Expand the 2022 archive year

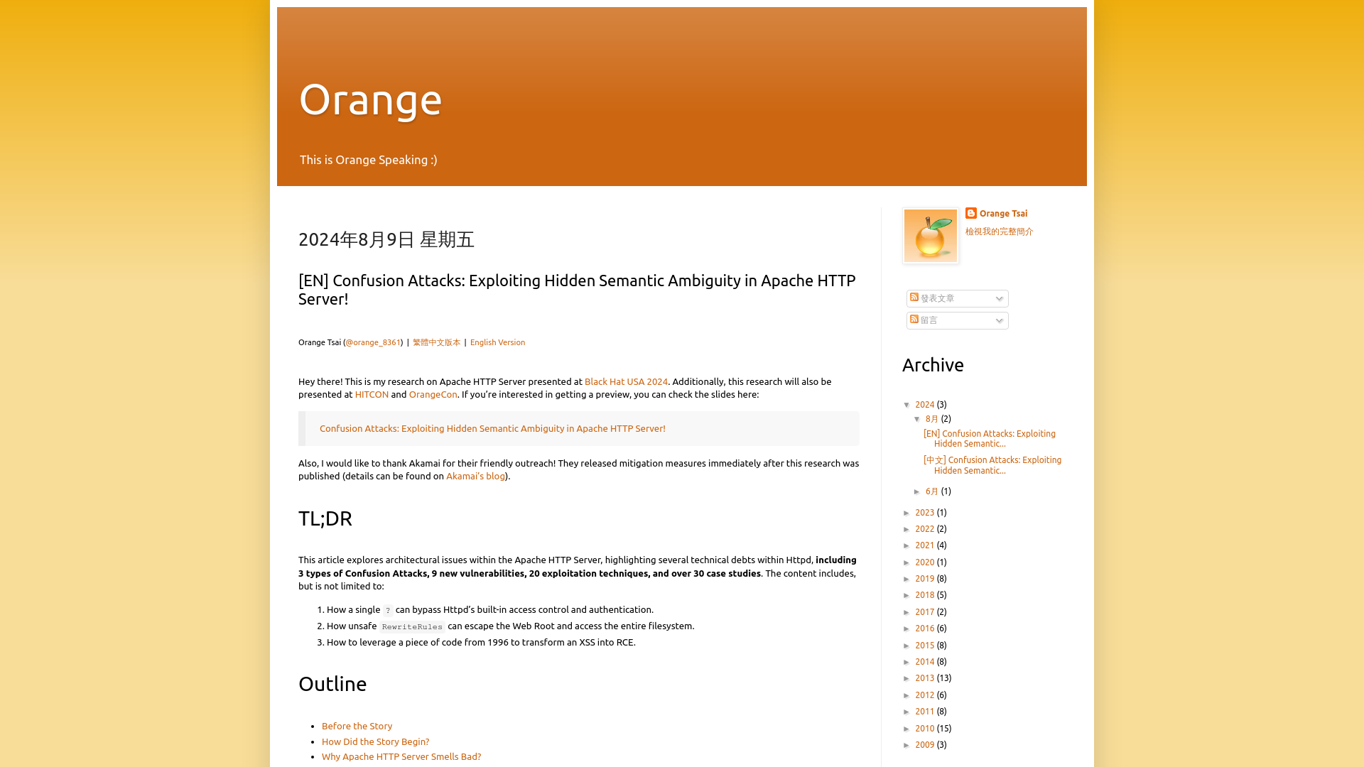(x=908, y=529)
